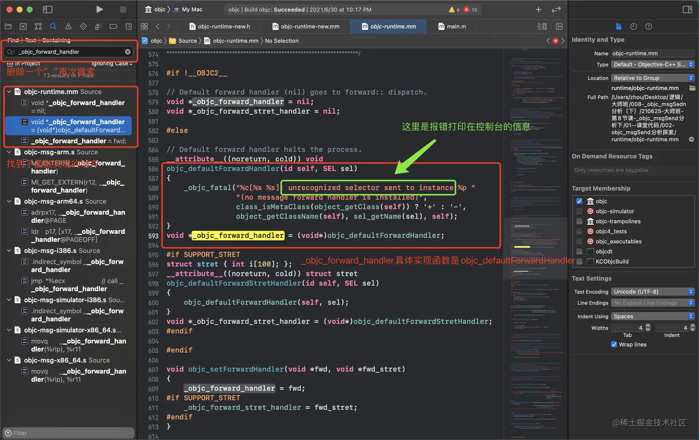Check objcdt target membership

pyautogui.click(x=579, y=251)
